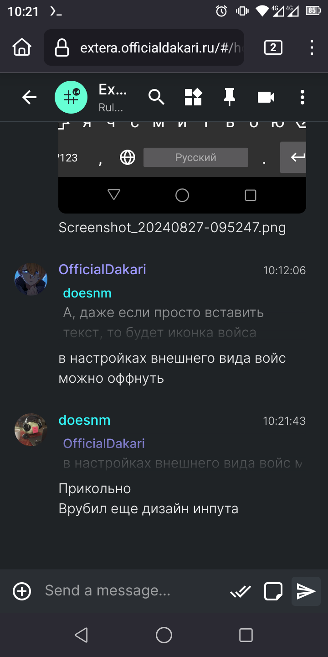Tap doesnm's profile avatar picture
The image size is (328, 657).
point(31,430)
